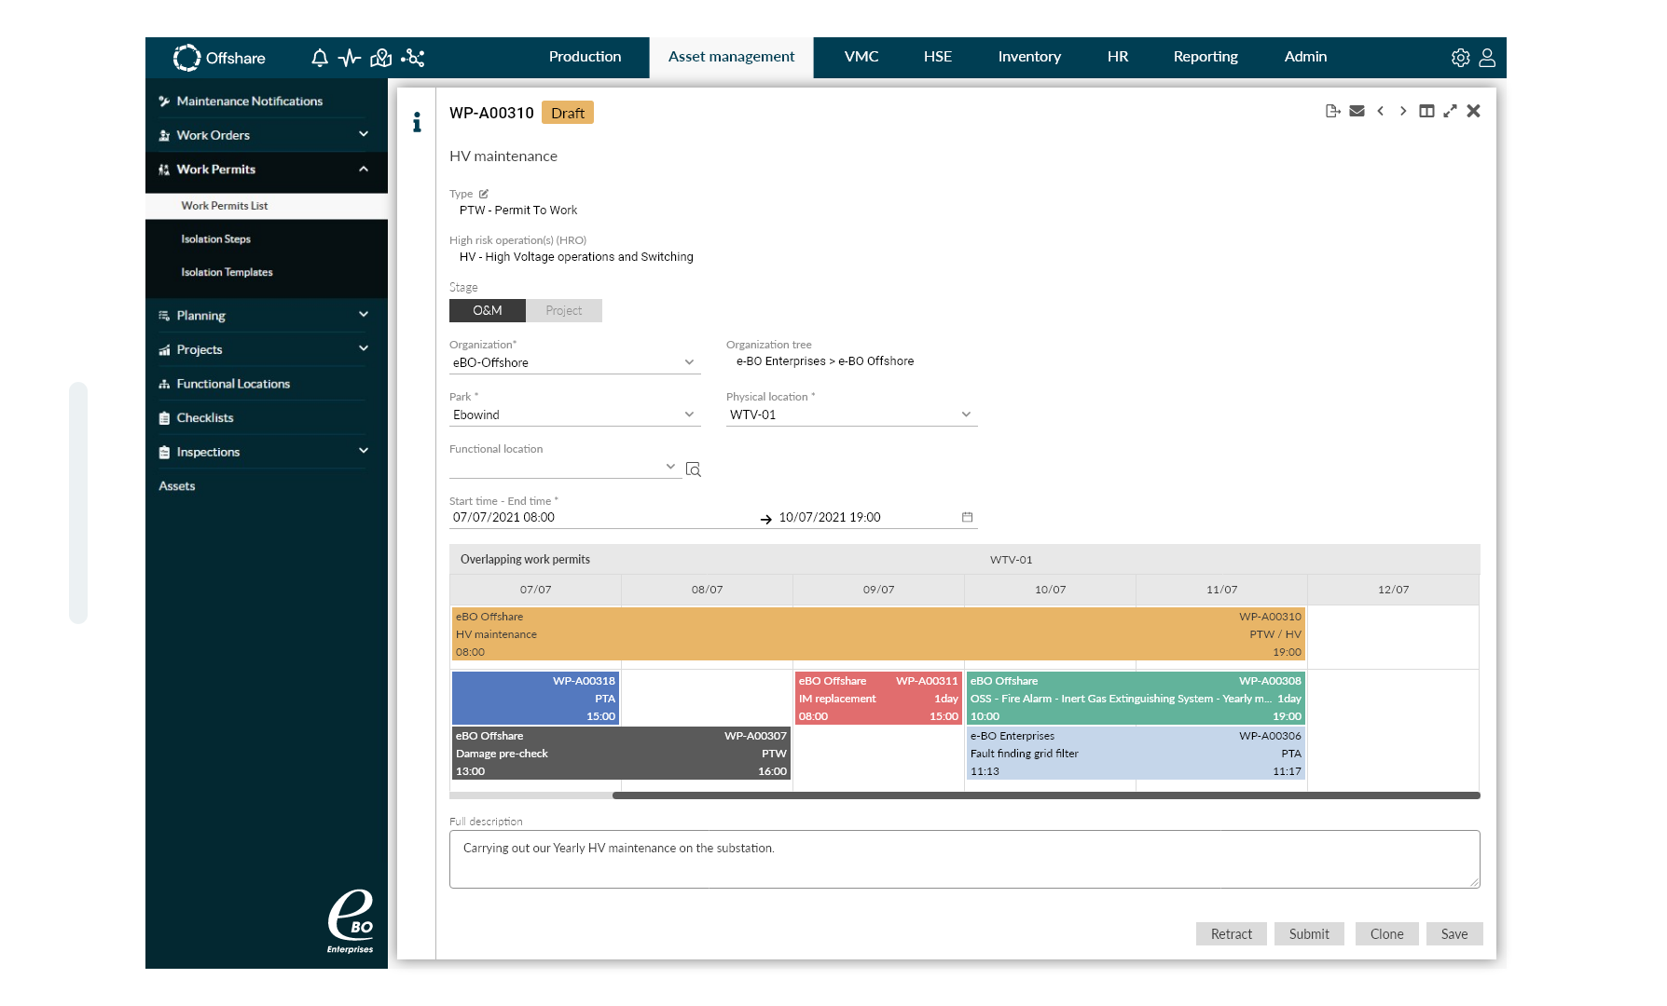Open the user profile icon
This screenshot has height=1006, width=1667.
click(x=1487, y=58)
